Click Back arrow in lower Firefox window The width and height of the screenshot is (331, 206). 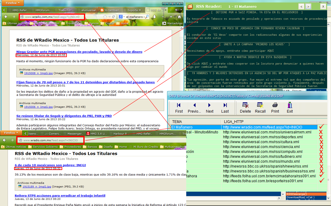tap(4, 140)
